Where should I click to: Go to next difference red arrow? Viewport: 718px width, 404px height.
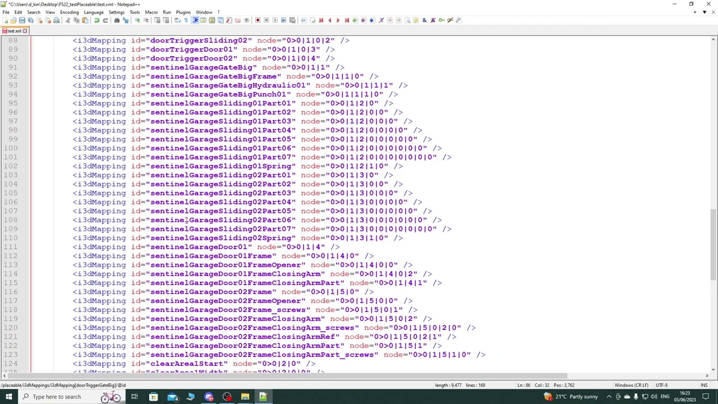pyautogui.click(x=338, y=20)
